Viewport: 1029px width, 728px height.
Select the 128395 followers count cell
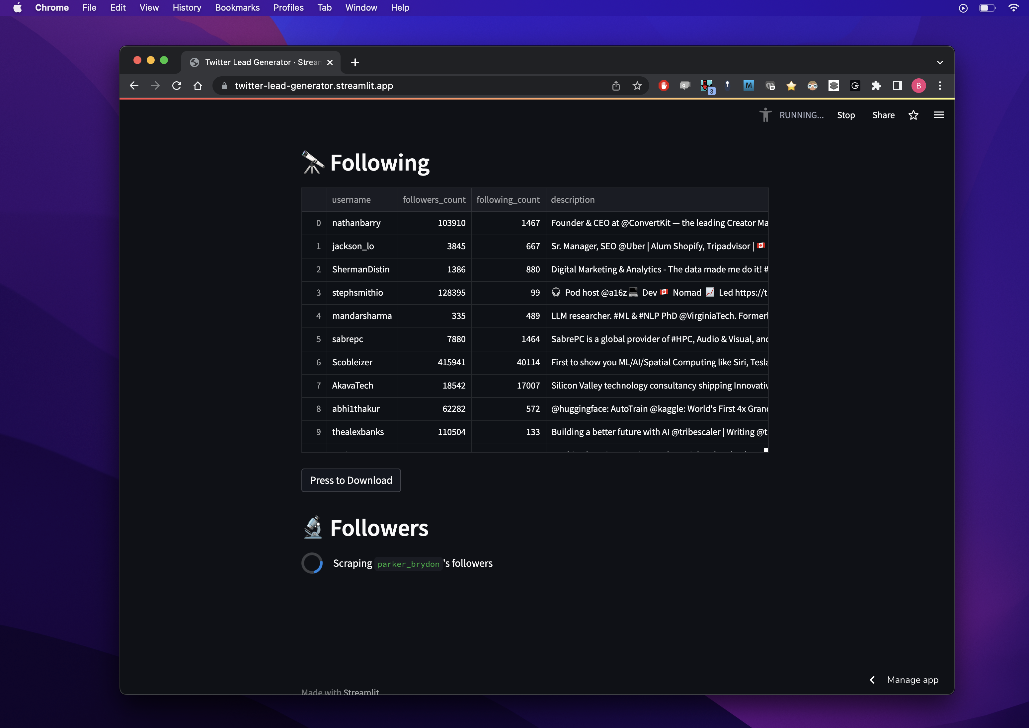coord(434,293)
